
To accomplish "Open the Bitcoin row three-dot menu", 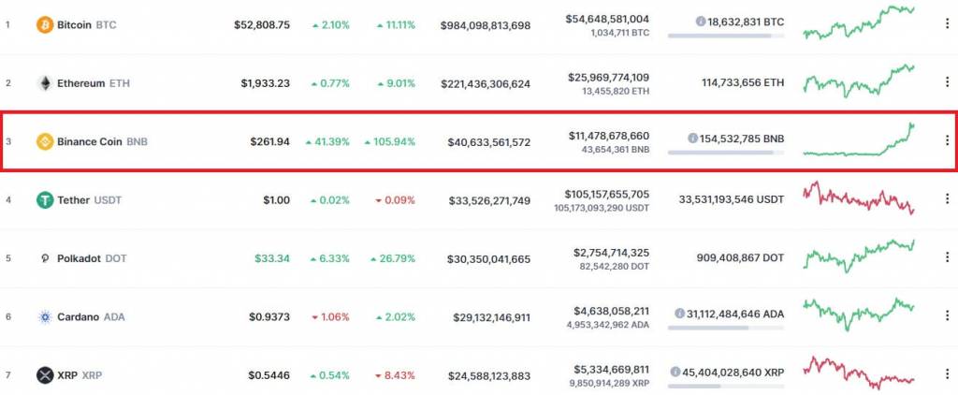I will (947, 24).
